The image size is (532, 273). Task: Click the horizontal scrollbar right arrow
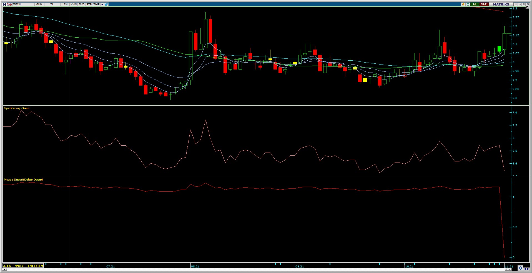coord(509,269)
